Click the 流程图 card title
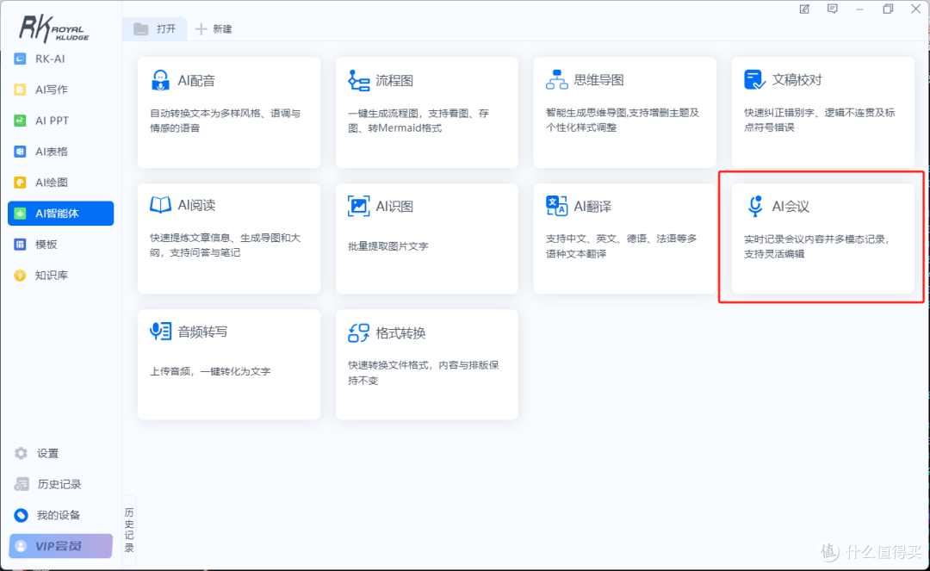 coord(394,81)
